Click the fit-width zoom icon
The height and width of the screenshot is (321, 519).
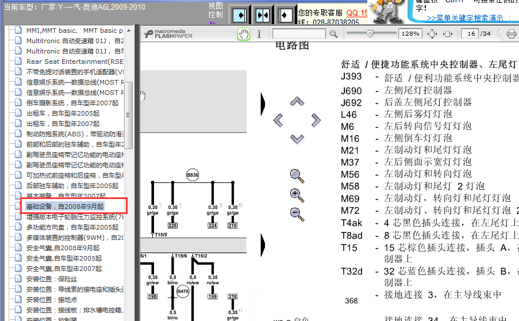[448, 34]
